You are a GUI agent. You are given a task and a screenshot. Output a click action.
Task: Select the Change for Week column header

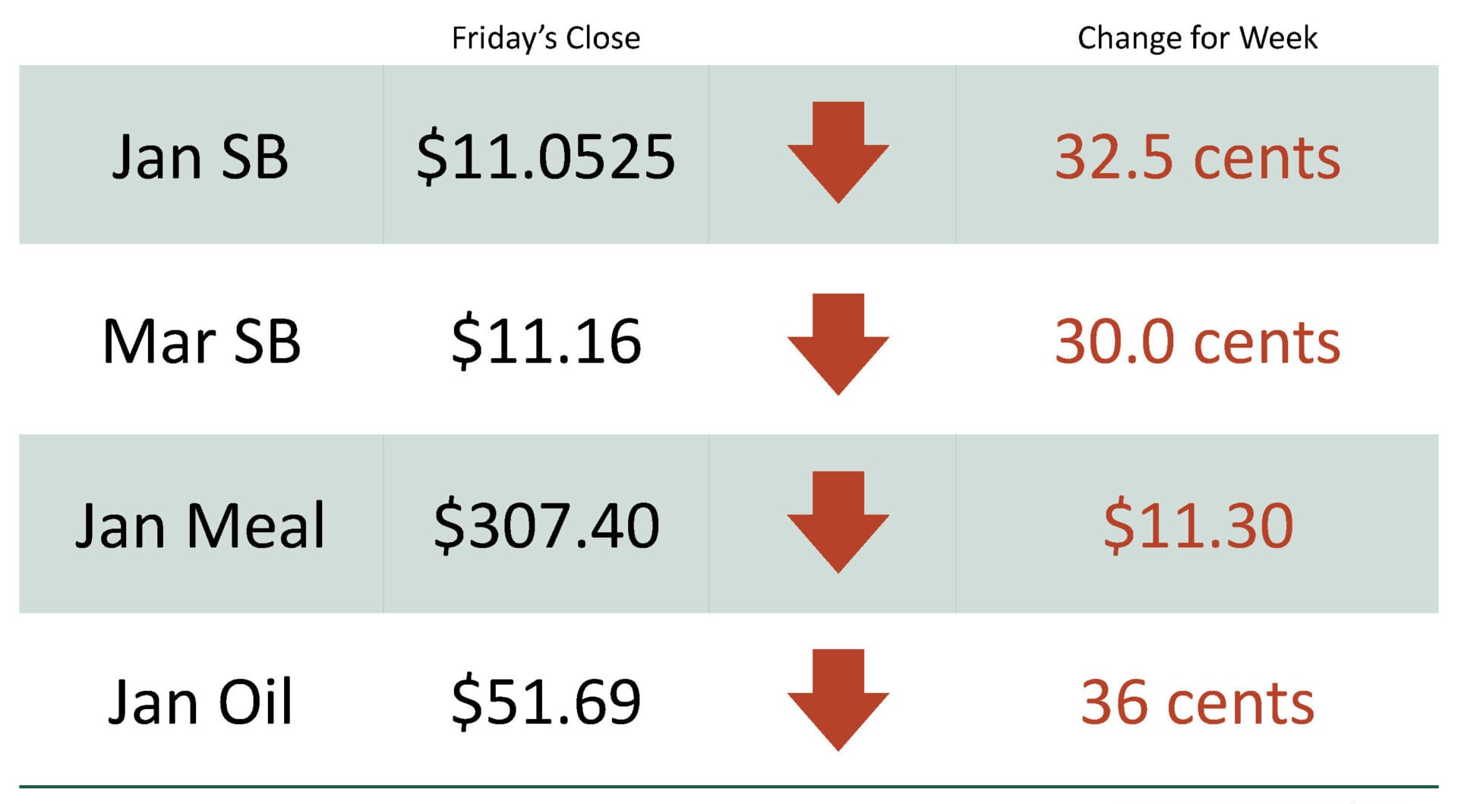(x=1197, y=38)
